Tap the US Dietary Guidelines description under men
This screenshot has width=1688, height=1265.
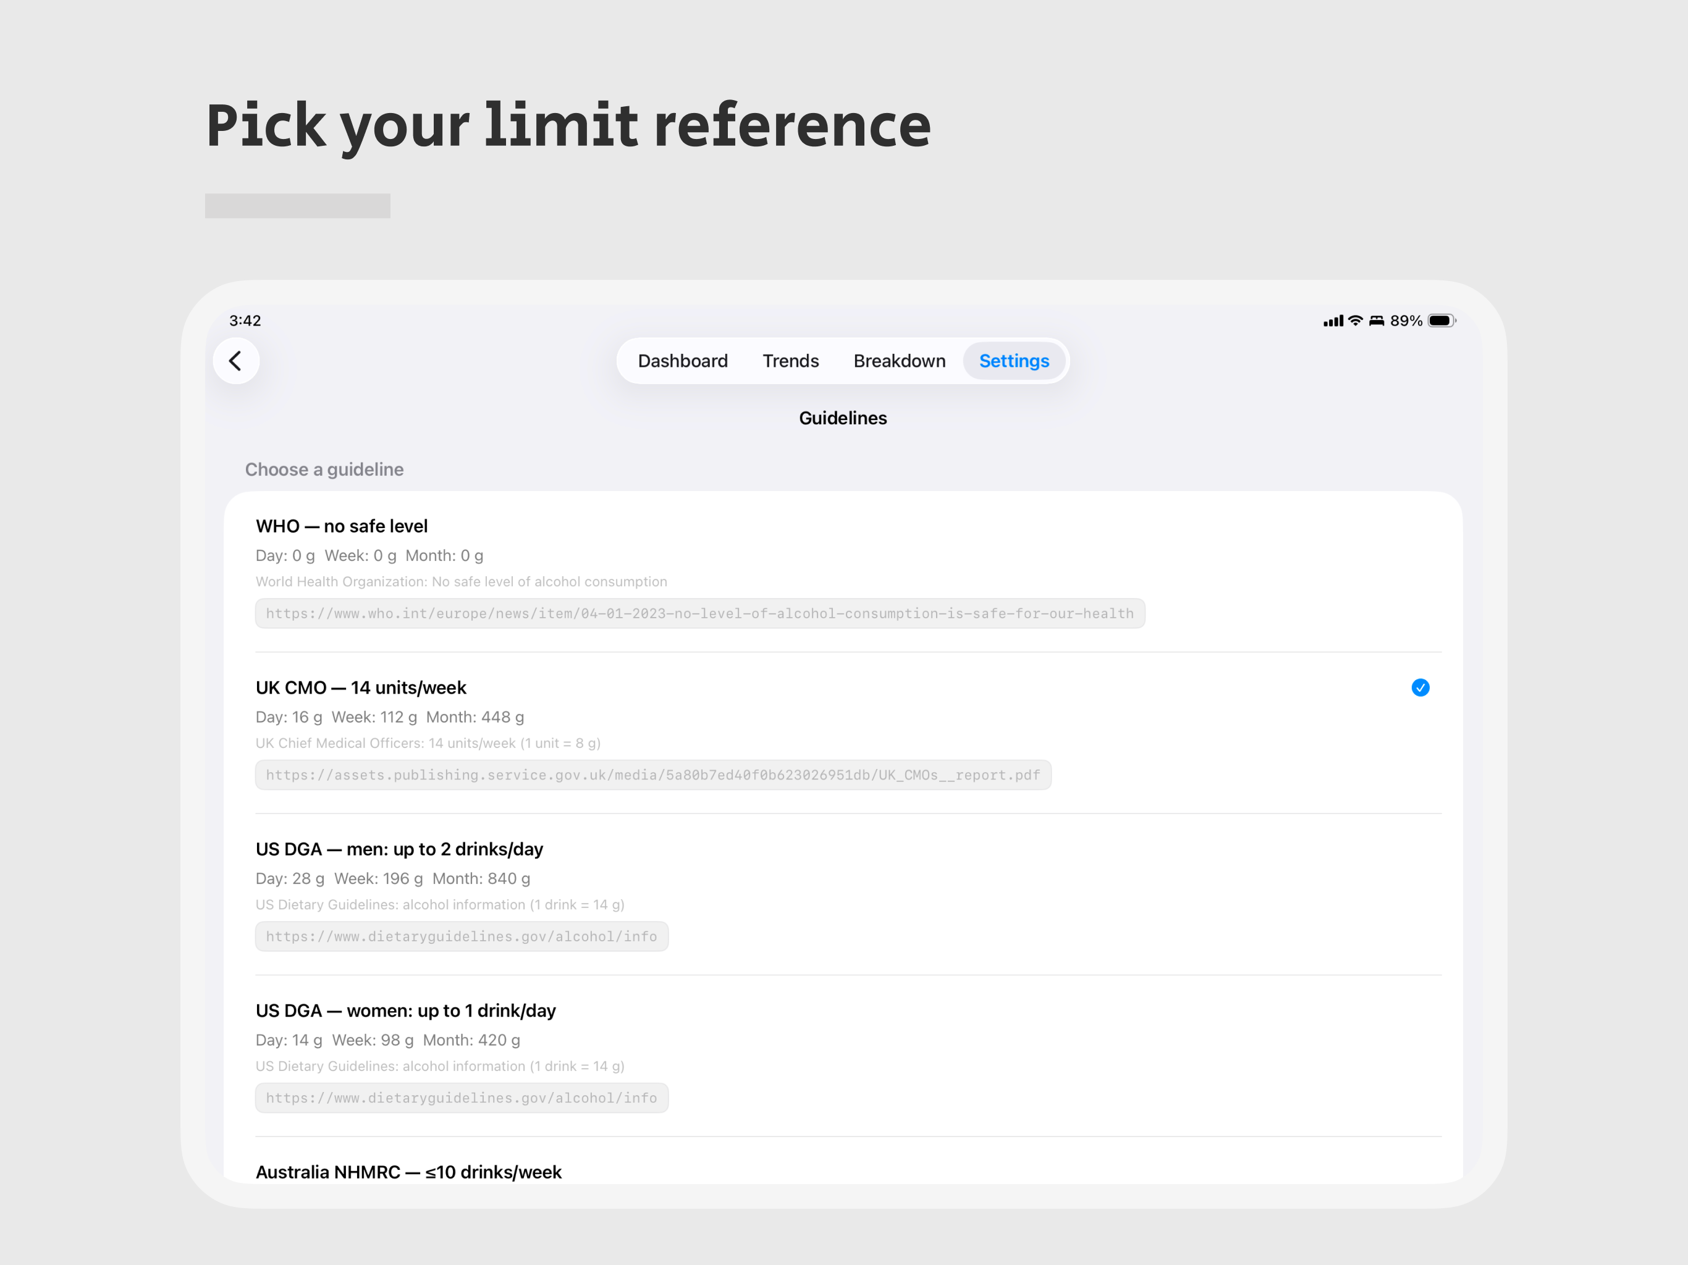439,906
